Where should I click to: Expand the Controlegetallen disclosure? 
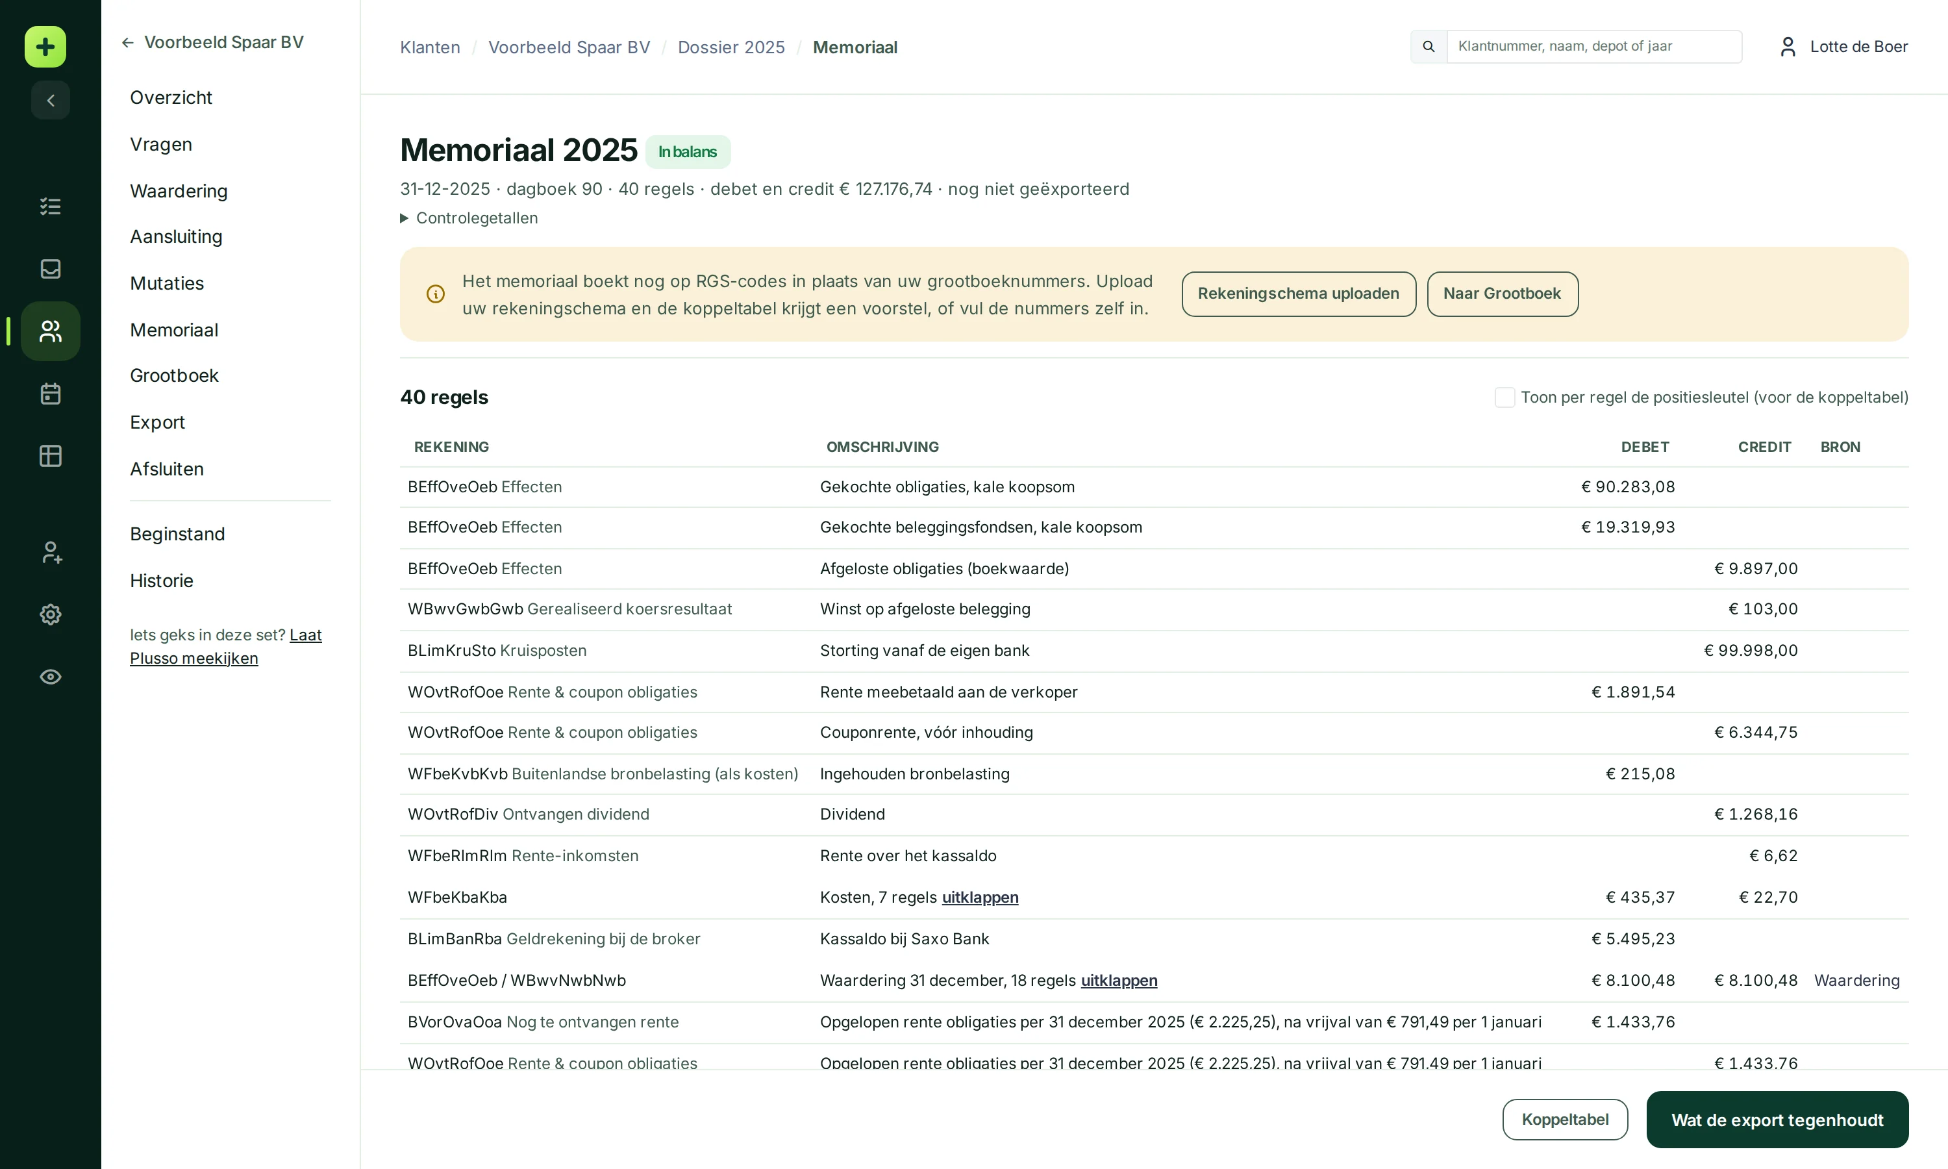[x=469, y=218]
